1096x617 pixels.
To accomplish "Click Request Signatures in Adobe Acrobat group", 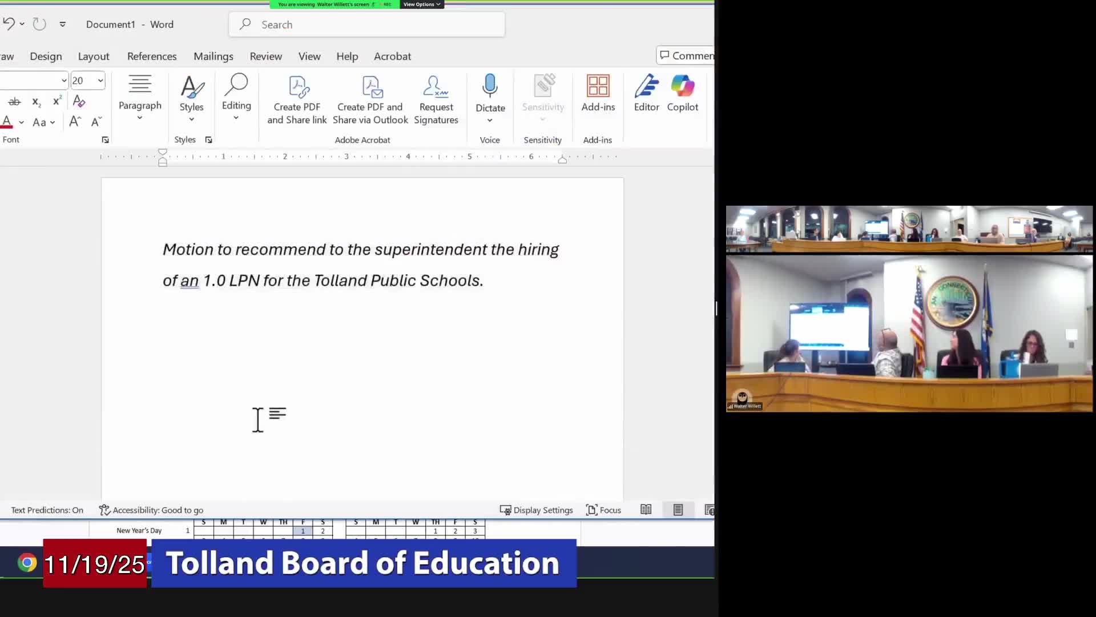I will tap(436, 100).
